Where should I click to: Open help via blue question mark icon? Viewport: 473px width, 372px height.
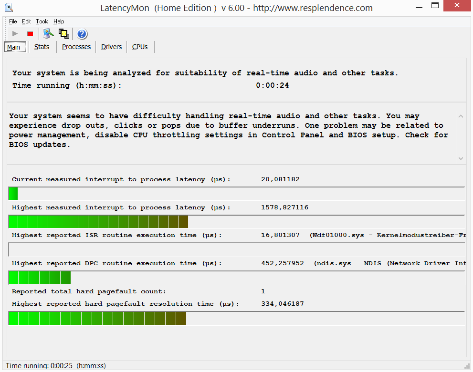click(x=82, y=34)
